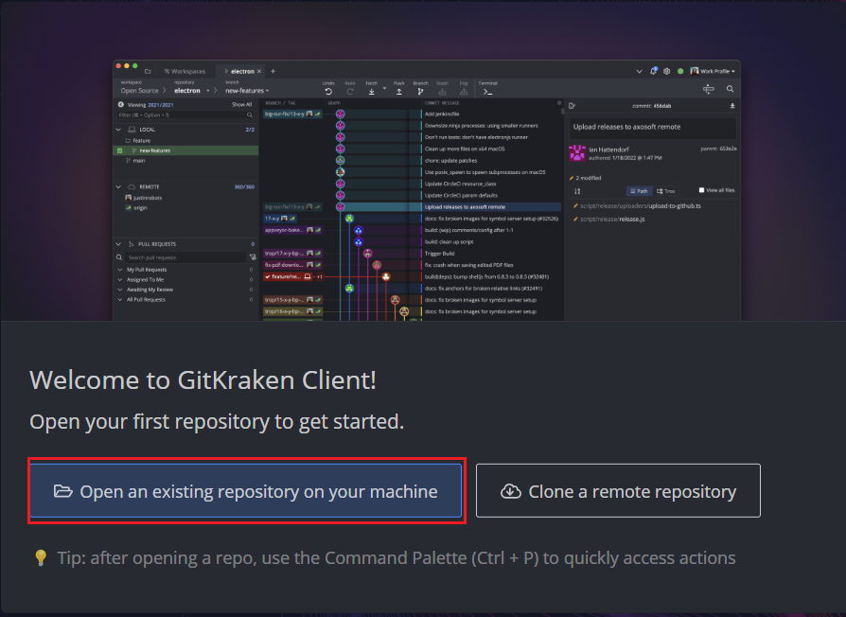Expand All Pull Requests group
This screenshot has height=617, width=846.
[120, 299]
